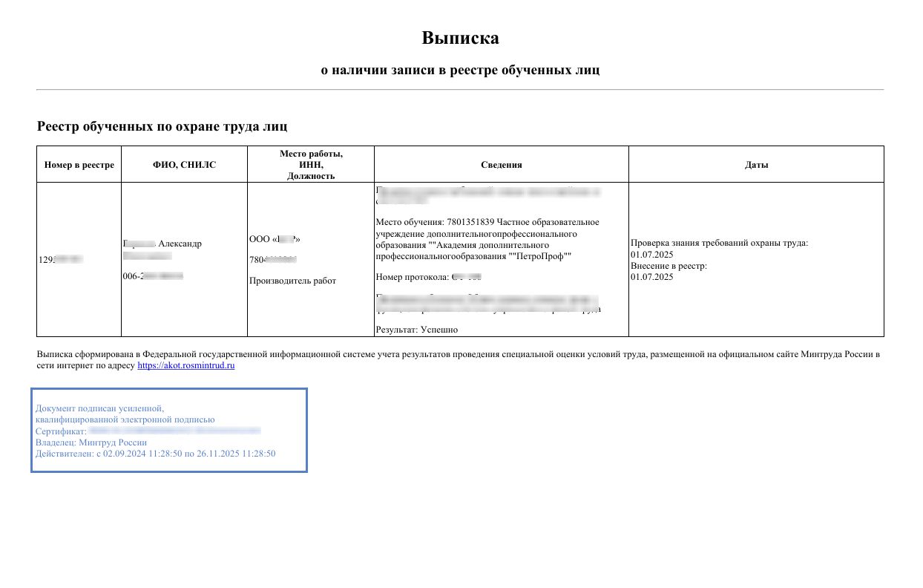This screenshot has height=588, width=923.
Task: Select the "Сведения" column header
Action: pyautogui.click(x=502, y=165)
